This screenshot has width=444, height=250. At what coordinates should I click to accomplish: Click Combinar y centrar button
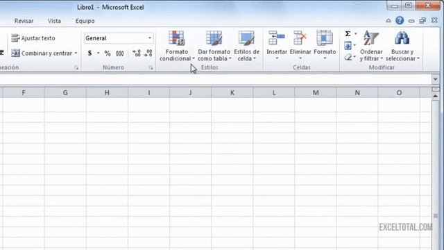[42, 53]
